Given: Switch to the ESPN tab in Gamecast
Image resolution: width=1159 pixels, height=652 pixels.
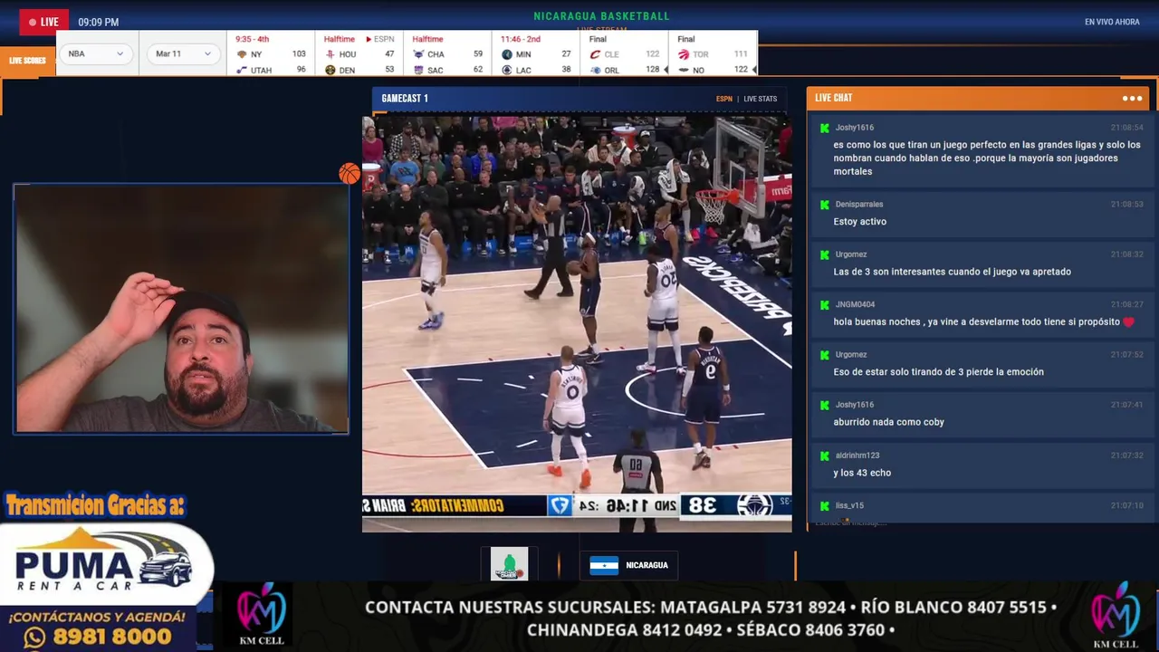Looking at the screenshot, I should (724, 99).
